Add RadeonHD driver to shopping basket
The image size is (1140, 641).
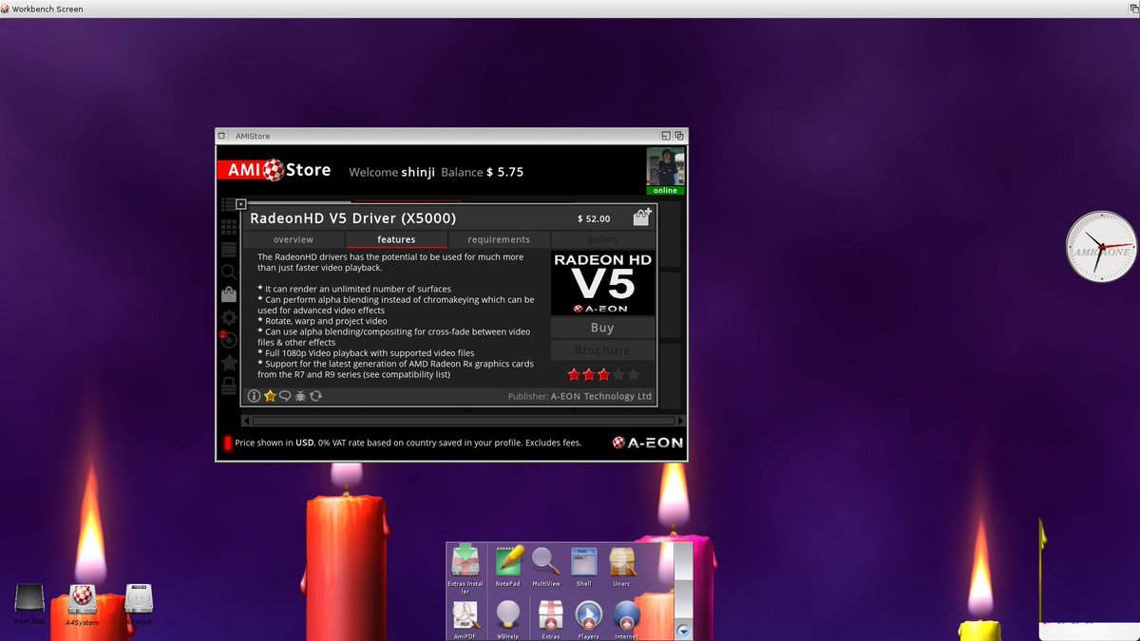[642, 217]
